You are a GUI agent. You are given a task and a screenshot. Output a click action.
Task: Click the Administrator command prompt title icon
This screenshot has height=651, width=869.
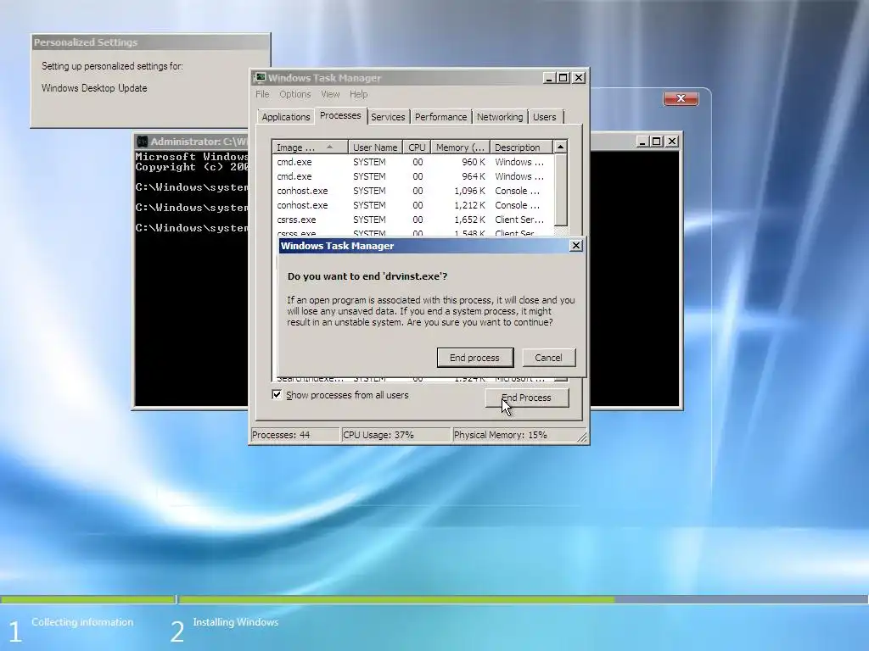point(143,142)
